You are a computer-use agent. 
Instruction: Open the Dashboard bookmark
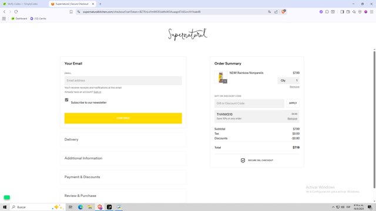click(x=19, y=18)
